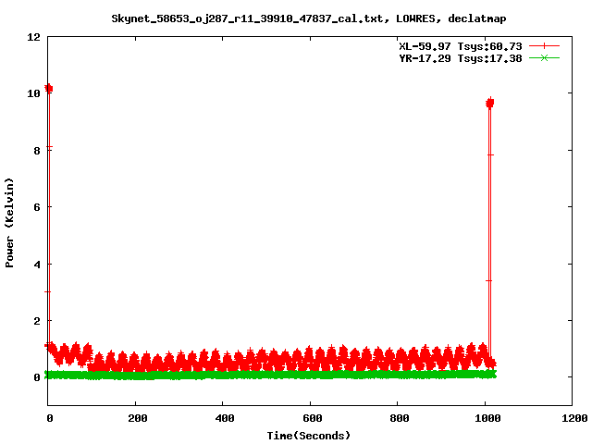Click the green YR data trace near 600 seconds
This screenshot has width=592, height=444.
[x=310, y=375]
